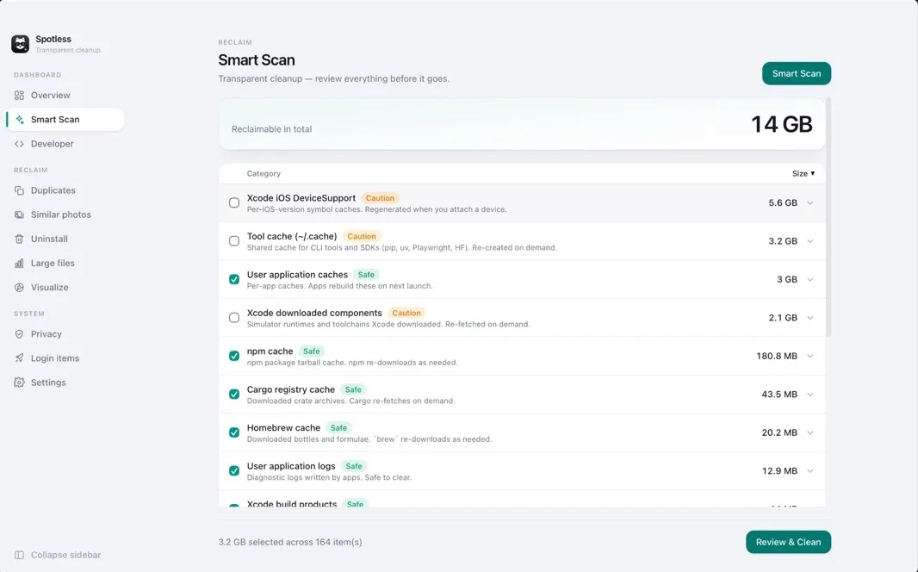This screenshot has height=572, width=918.
Task: Uncheck User application caches
Action: click(x=234, y=279)
